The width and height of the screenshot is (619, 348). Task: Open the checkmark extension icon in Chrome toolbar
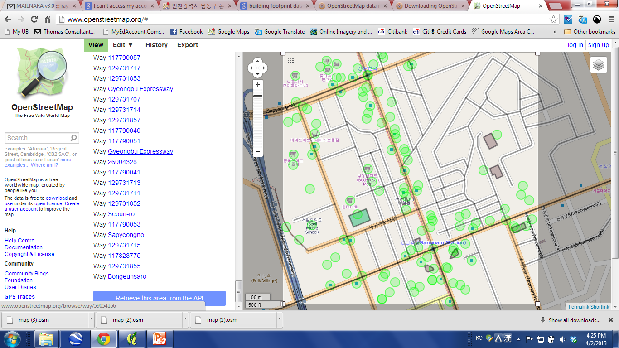point(568,19)
